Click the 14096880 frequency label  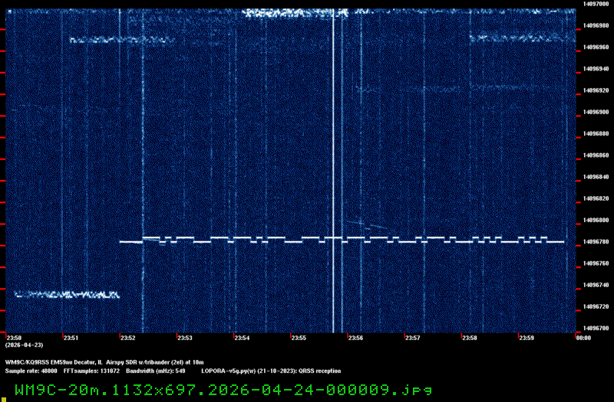point(596,133)
